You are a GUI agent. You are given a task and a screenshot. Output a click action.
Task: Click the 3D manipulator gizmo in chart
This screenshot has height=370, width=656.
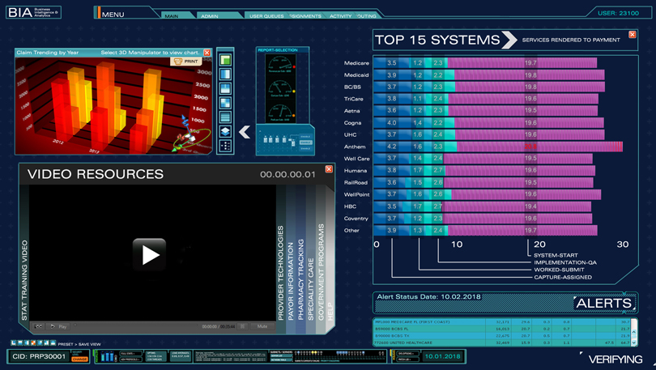[x=190, y=135]
